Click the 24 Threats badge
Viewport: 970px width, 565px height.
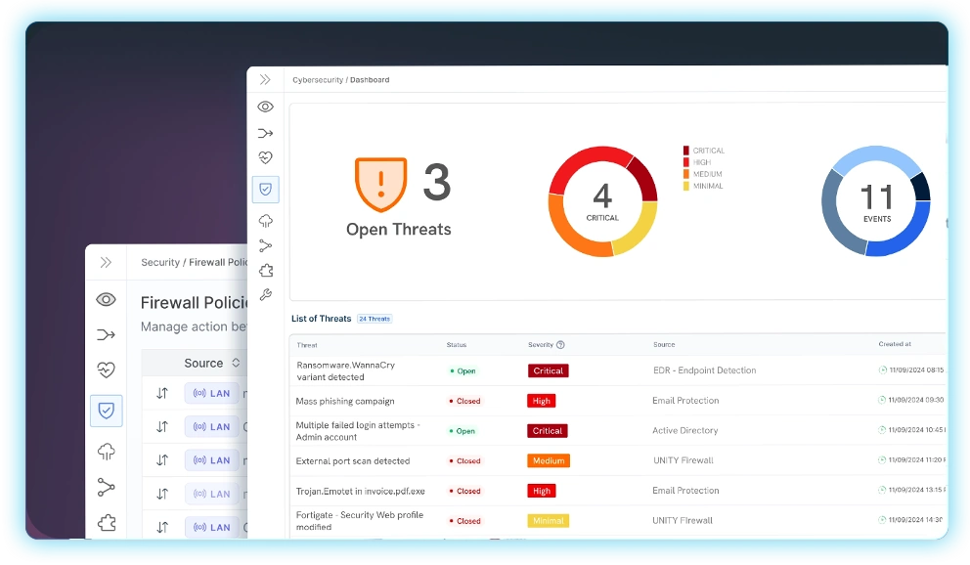point(375,319)
